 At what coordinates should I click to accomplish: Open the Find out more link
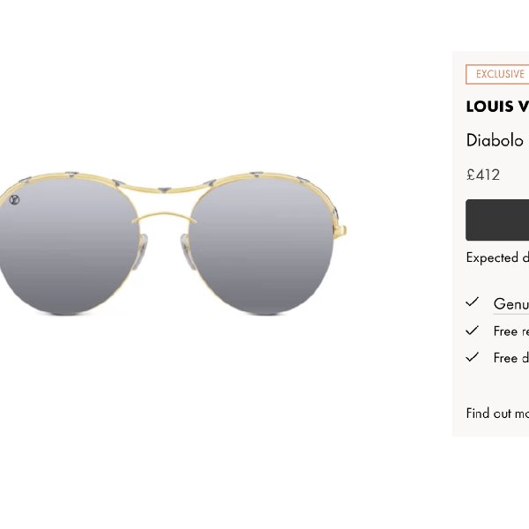[497, 414]
